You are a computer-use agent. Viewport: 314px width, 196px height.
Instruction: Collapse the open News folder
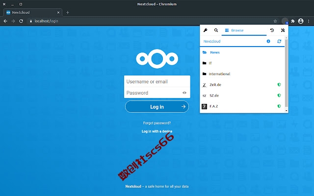[x=242, y=52]
